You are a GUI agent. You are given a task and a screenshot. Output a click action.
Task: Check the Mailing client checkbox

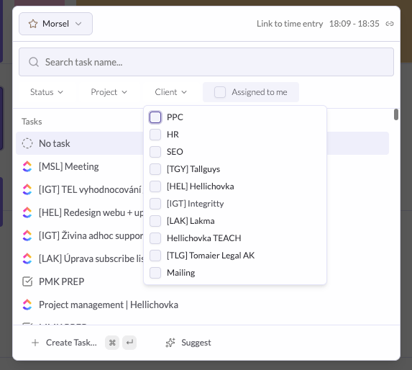click(155, 273)
